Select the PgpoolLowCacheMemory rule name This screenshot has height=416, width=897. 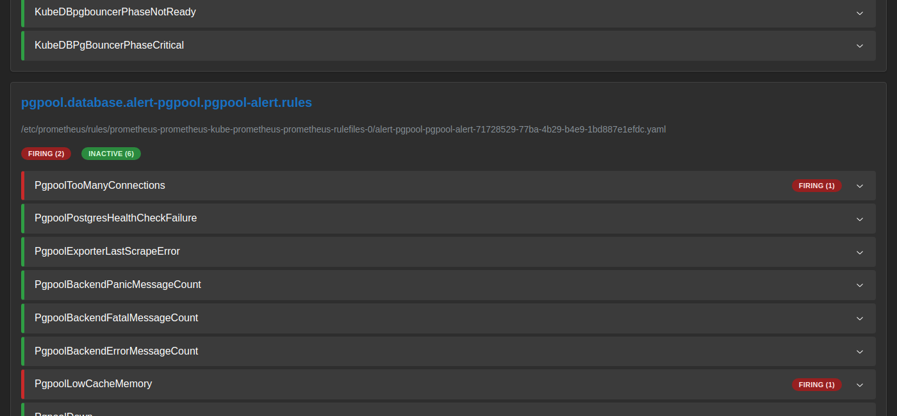[x=94, y=384]
